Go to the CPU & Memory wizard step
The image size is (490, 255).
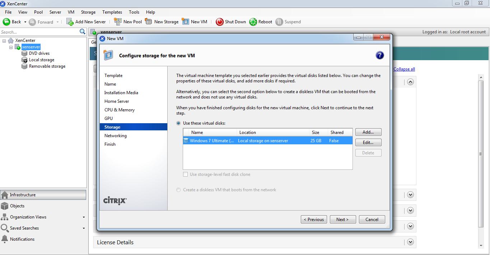click(120, 110)
